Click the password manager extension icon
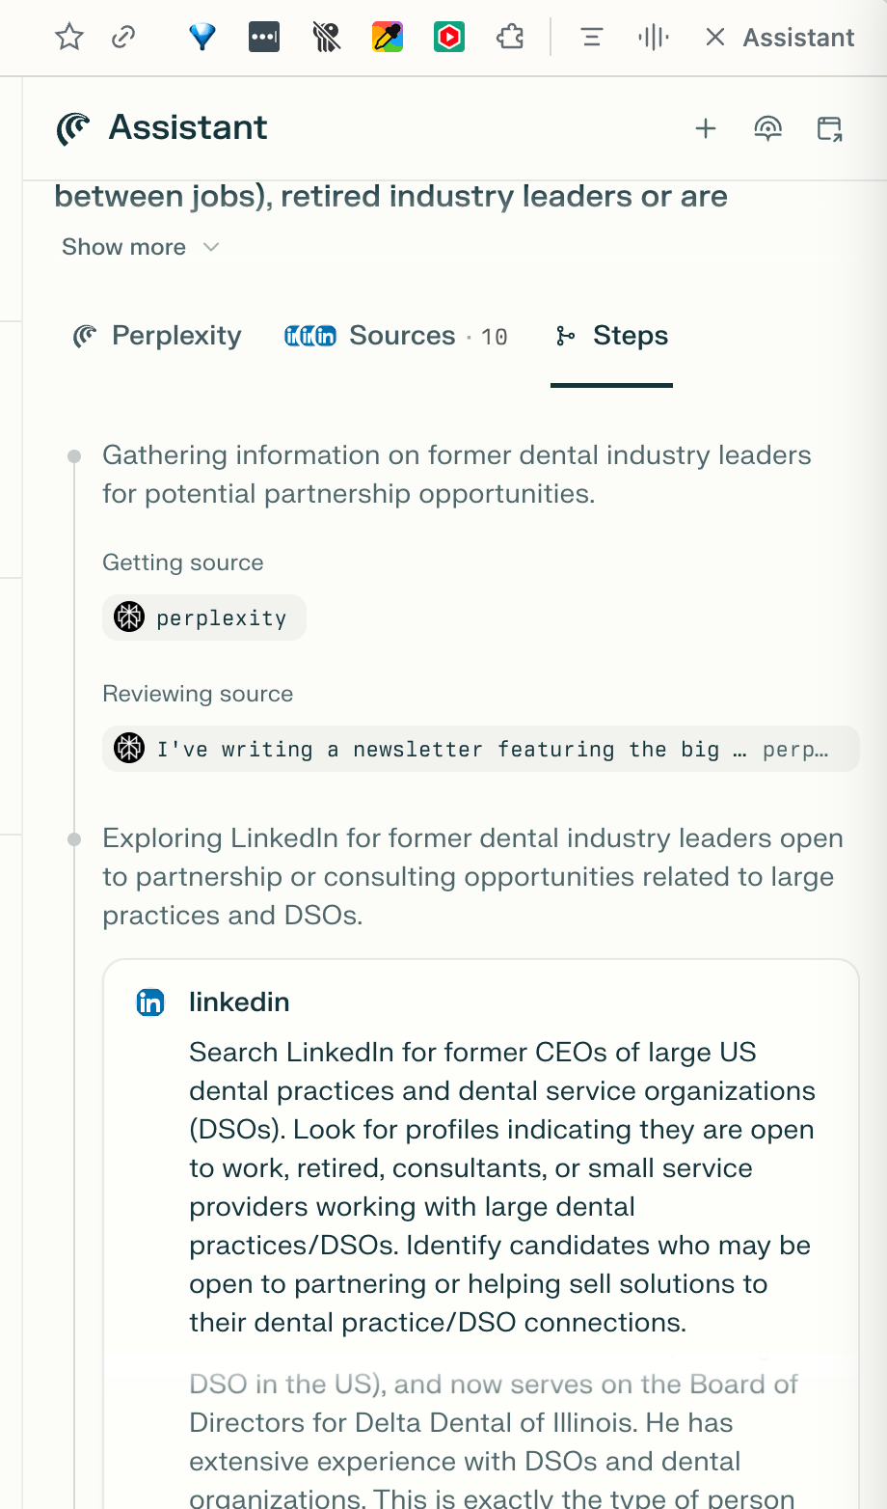 [x=264, y=38]
